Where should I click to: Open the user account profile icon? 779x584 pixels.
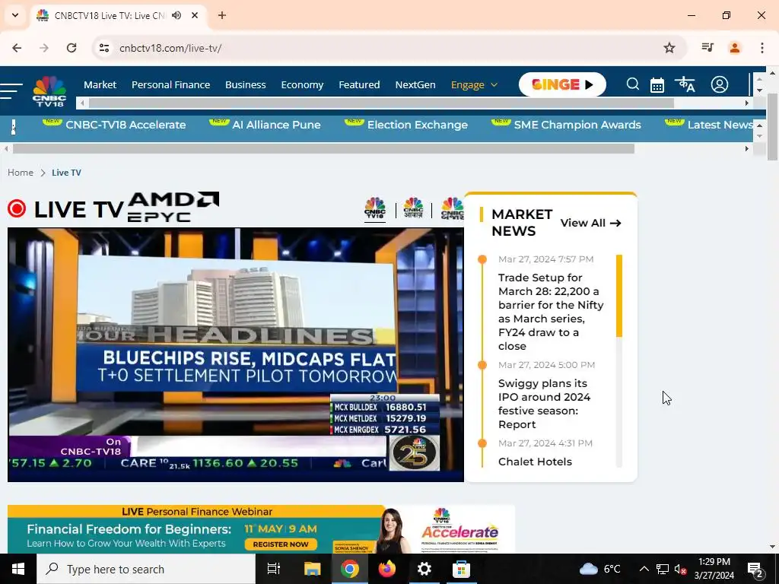click(719, 84)
